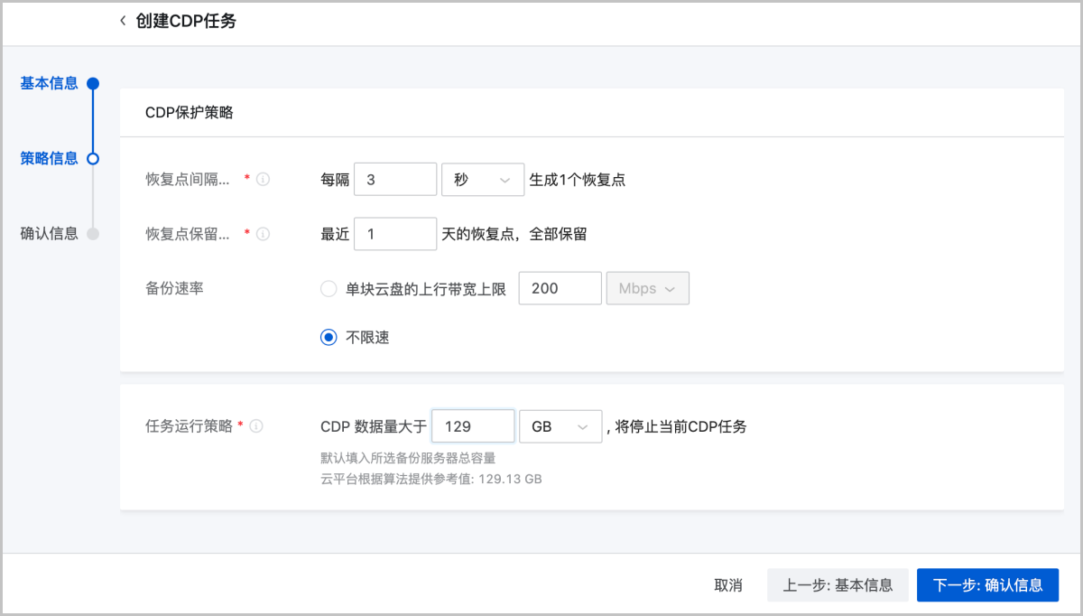Open the GB capacity unit dropdown
The image size is (1083, 616).
pyautogui.click(x=560, y=425)
